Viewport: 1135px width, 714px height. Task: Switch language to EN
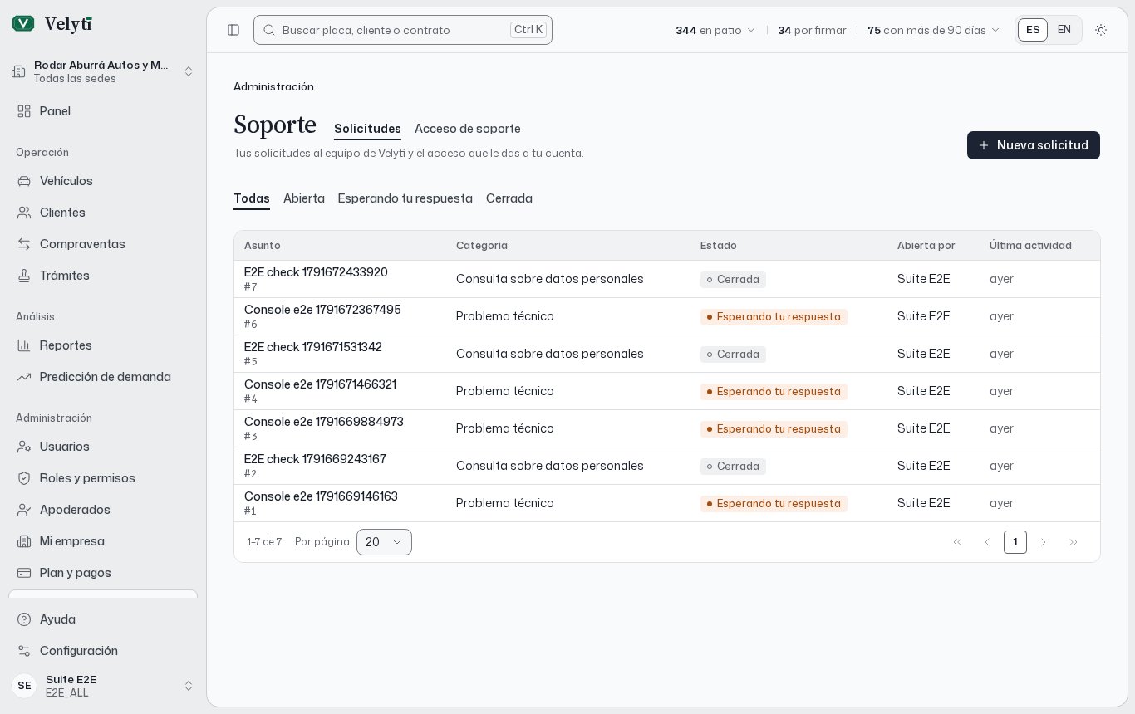(1064, 30)
